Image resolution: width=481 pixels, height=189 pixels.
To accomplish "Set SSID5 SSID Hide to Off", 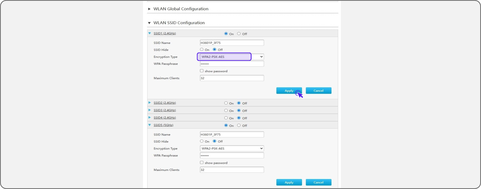I will pyautogui.click(x=214, y=141).
